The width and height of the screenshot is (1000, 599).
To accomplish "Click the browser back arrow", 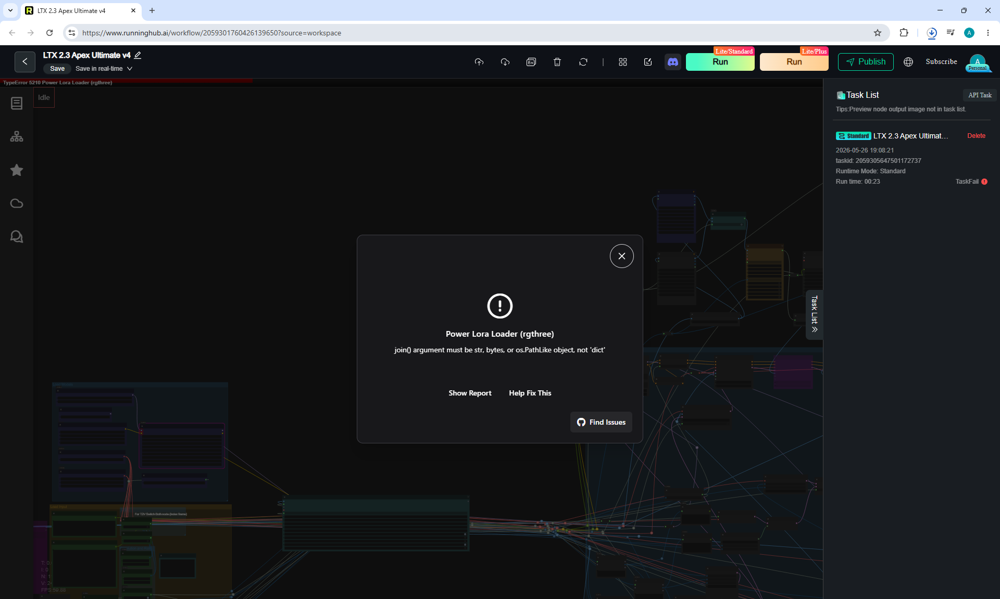I will [12, 33].
